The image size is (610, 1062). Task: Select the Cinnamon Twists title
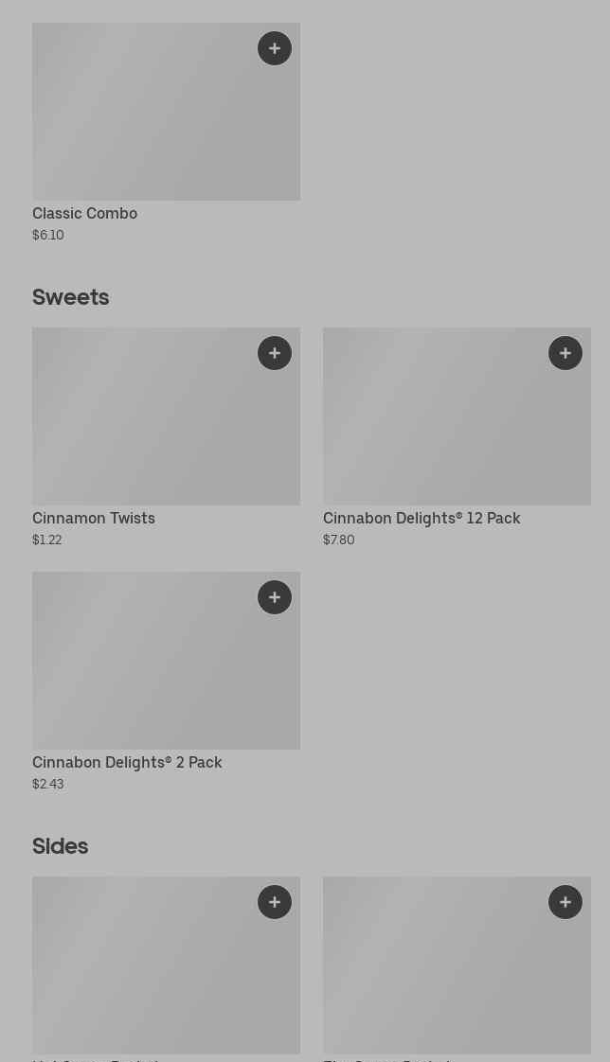(94, 519)
